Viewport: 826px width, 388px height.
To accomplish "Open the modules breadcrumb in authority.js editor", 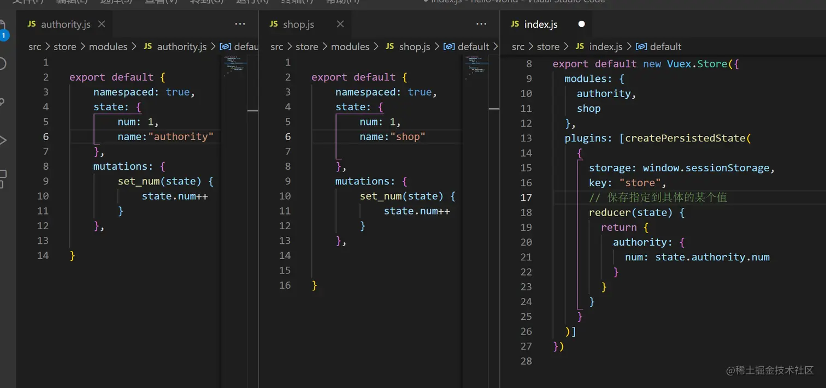I will [108, 46].
